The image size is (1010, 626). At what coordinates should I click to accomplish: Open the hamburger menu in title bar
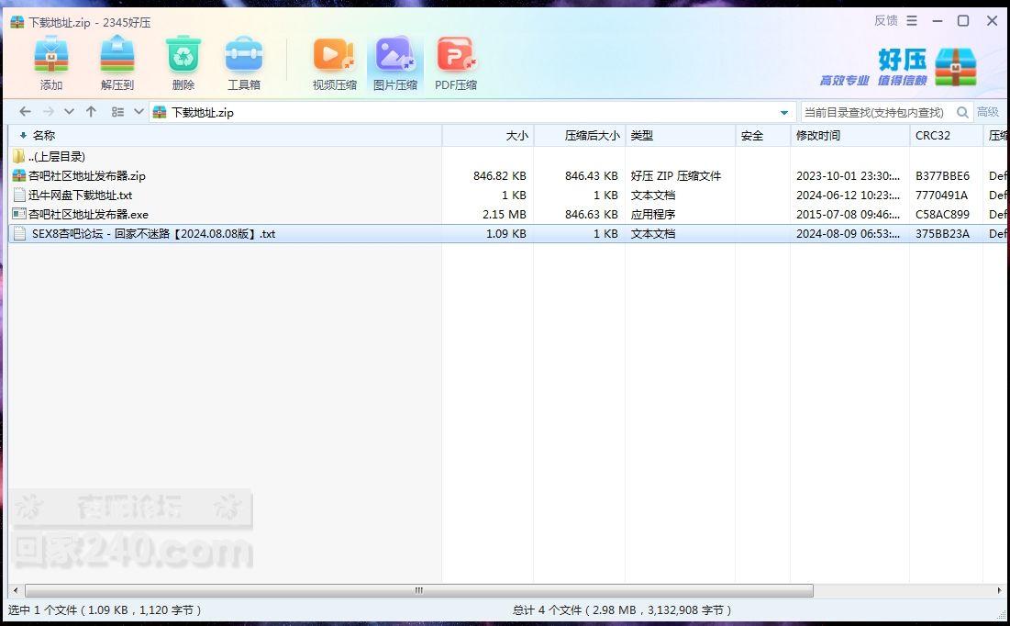[x=912, y=20]
